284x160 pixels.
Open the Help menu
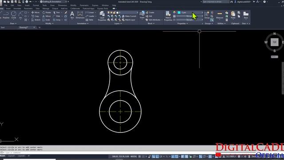(114, 5)
